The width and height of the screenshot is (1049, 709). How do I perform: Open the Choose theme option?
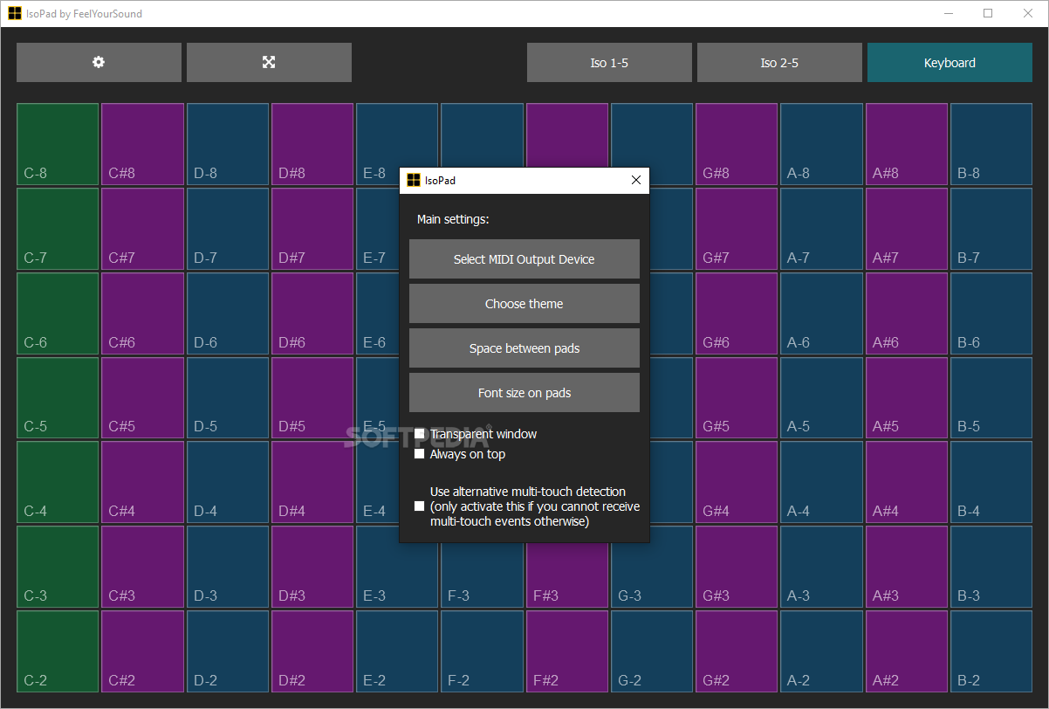pyautogui.click(x=524, y=304)
